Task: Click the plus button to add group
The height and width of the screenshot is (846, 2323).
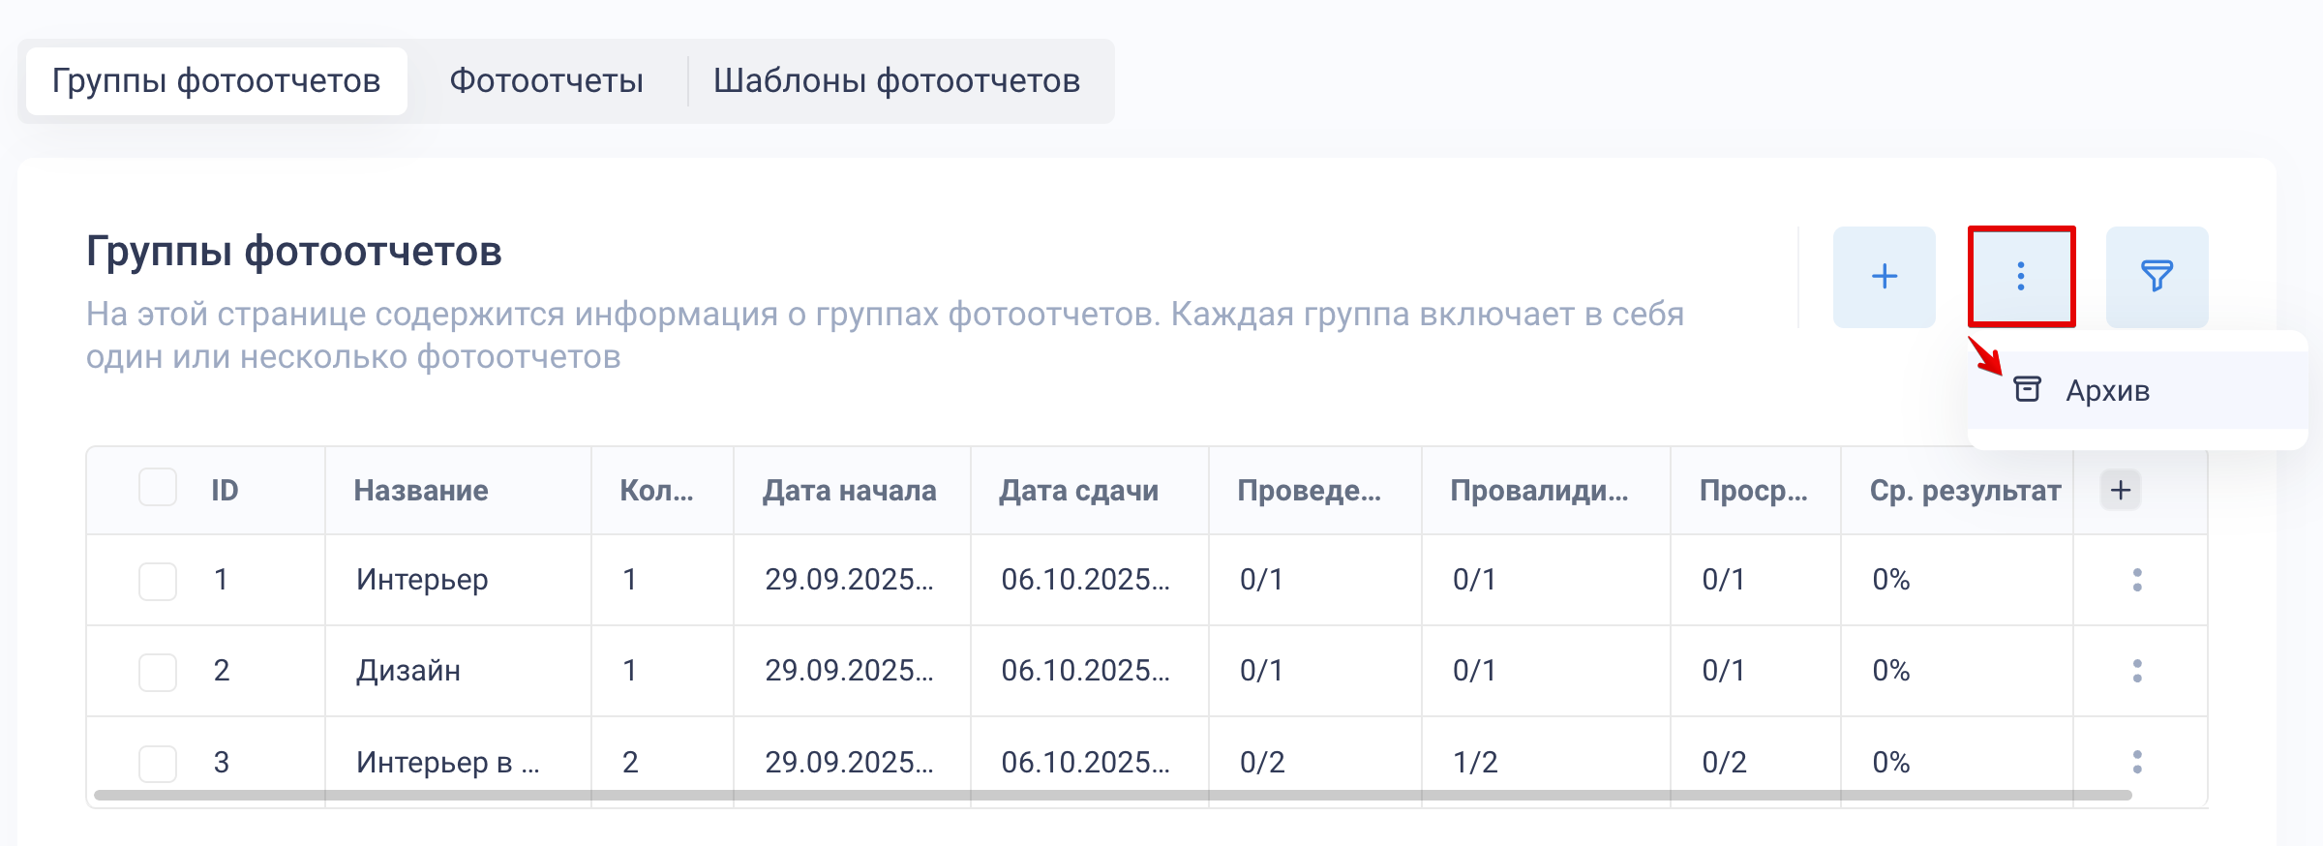Action: pyautogui.click(x=1884, y=277)
